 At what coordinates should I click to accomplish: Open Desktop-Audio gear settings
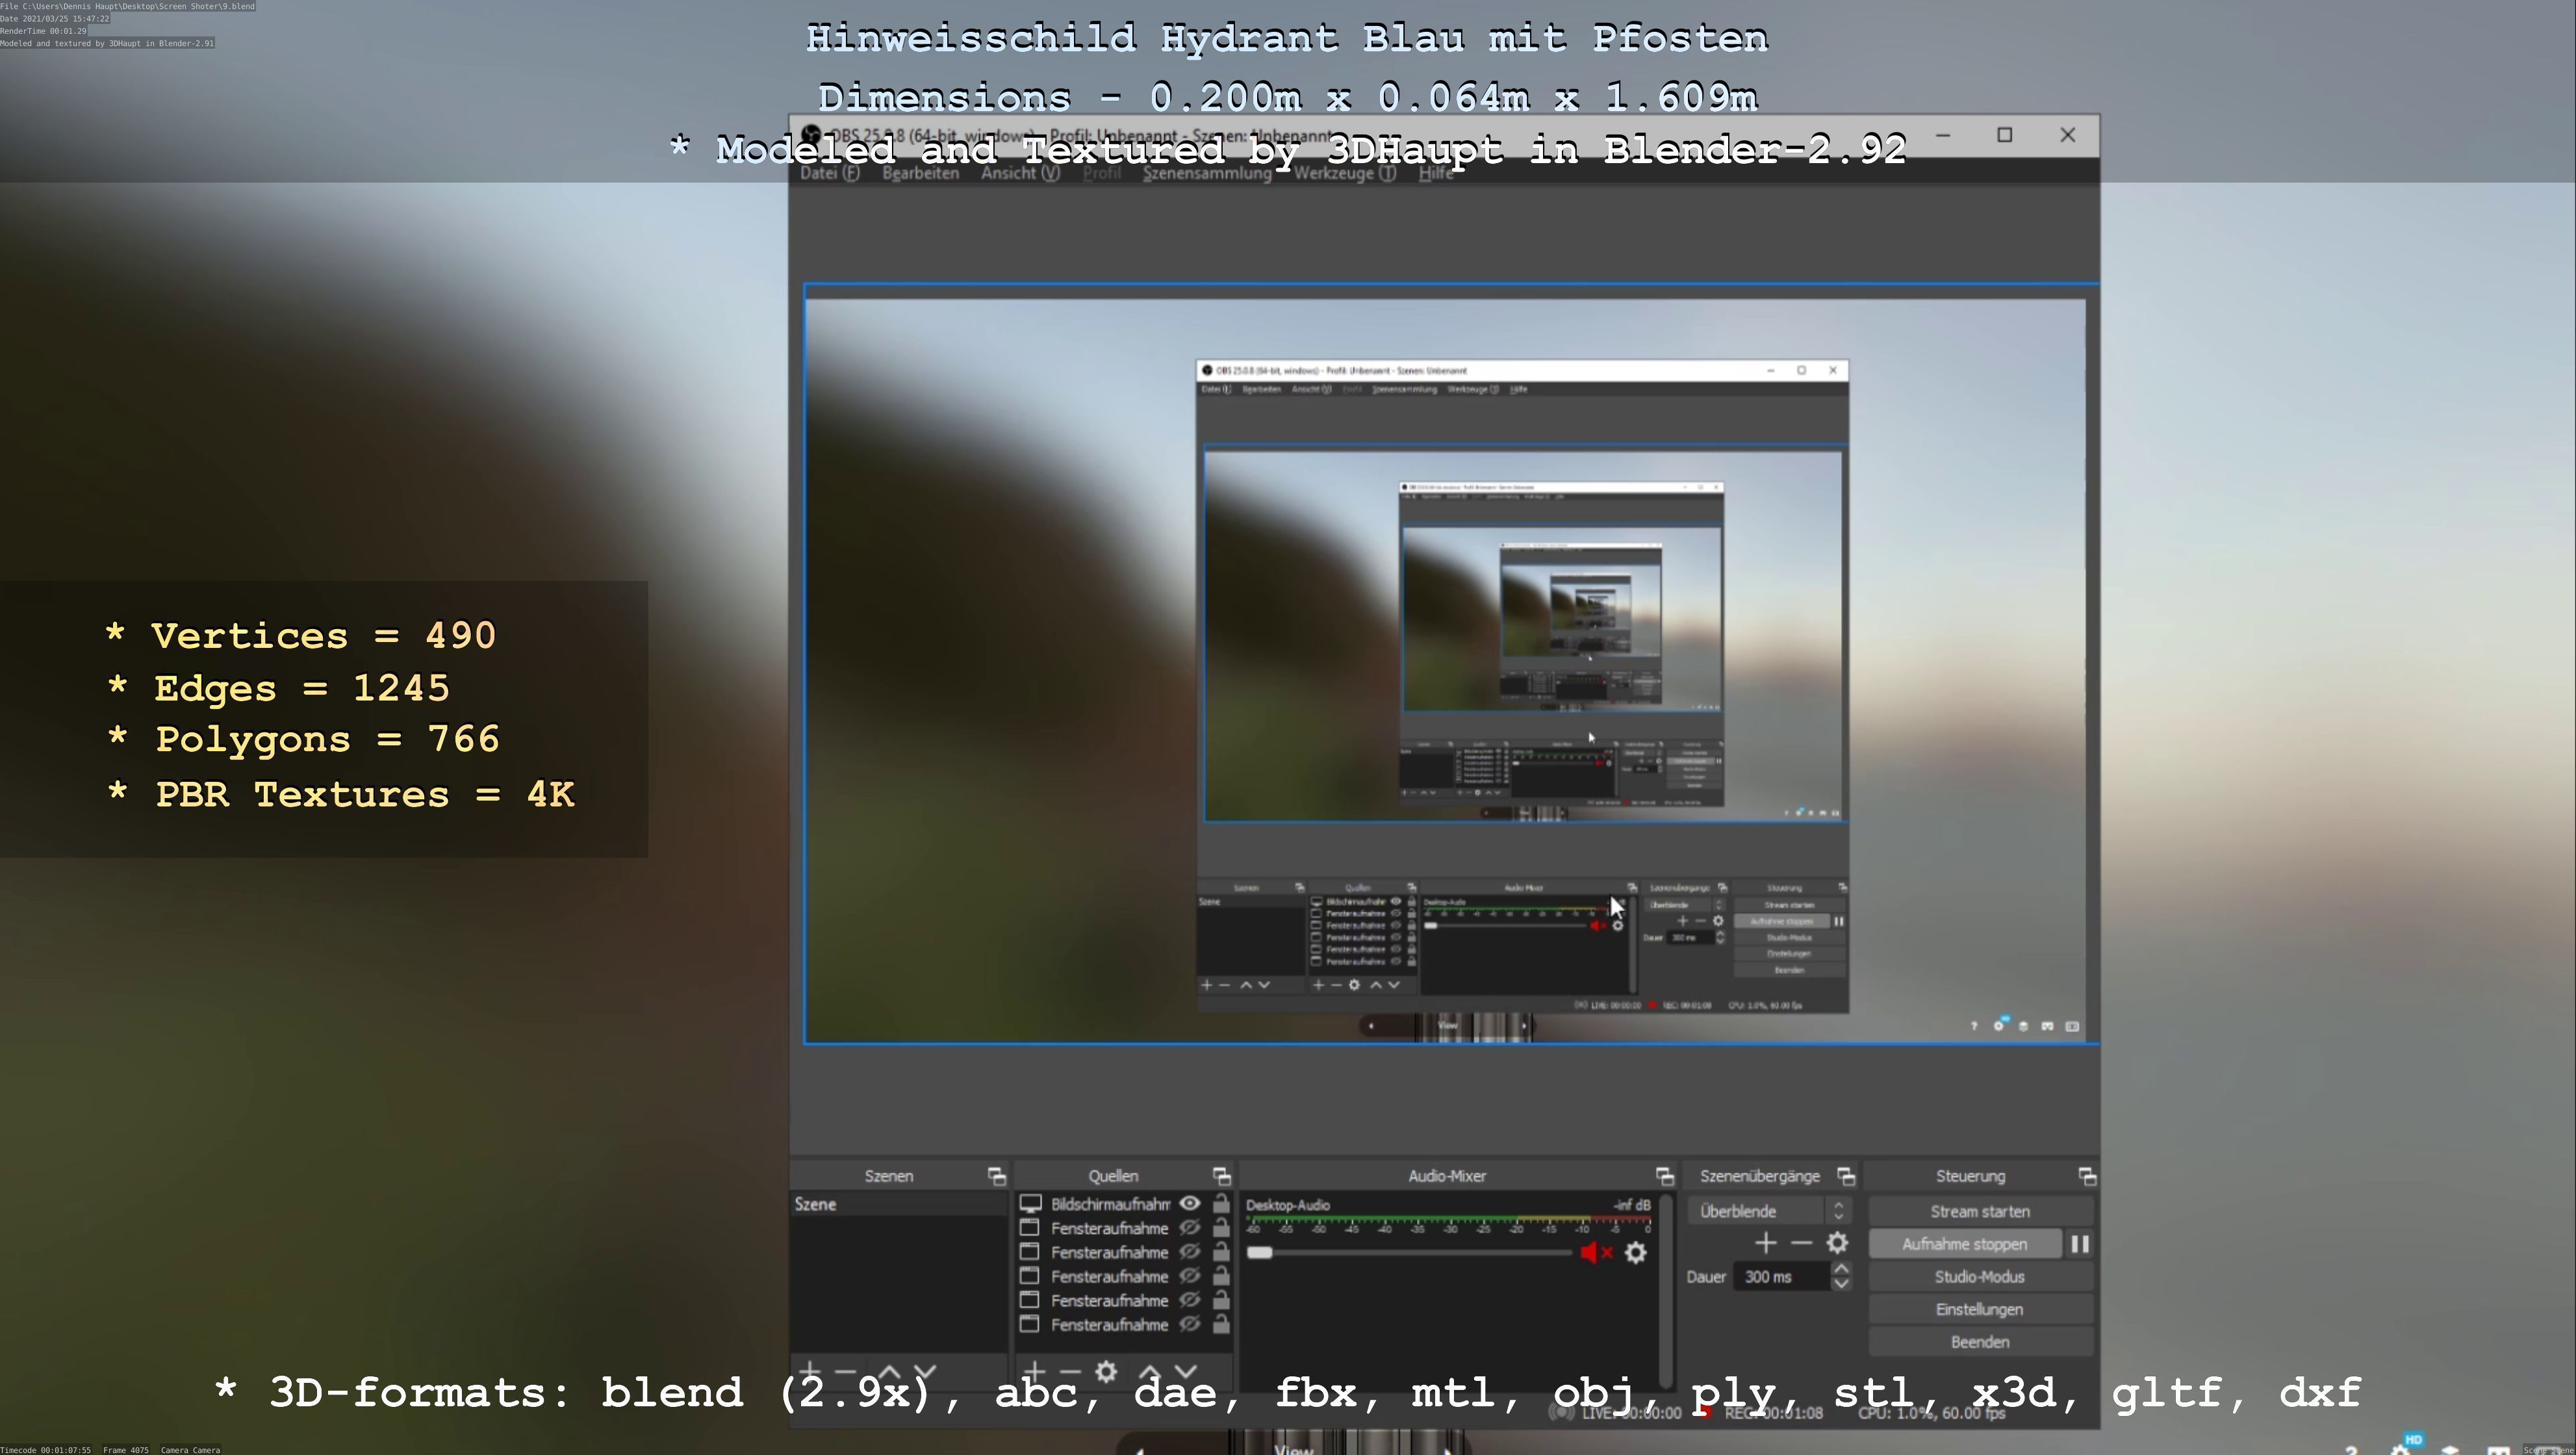[x=1635, y=1253]
